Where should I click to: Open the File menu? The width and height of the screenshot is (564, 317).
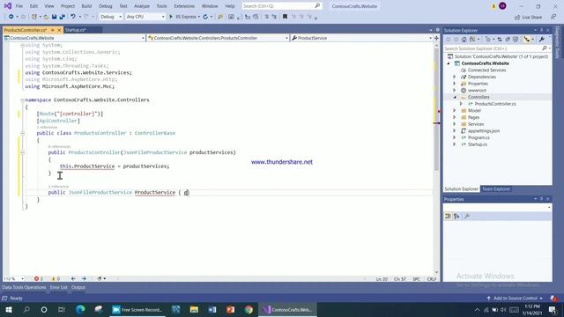click(19, 6)
